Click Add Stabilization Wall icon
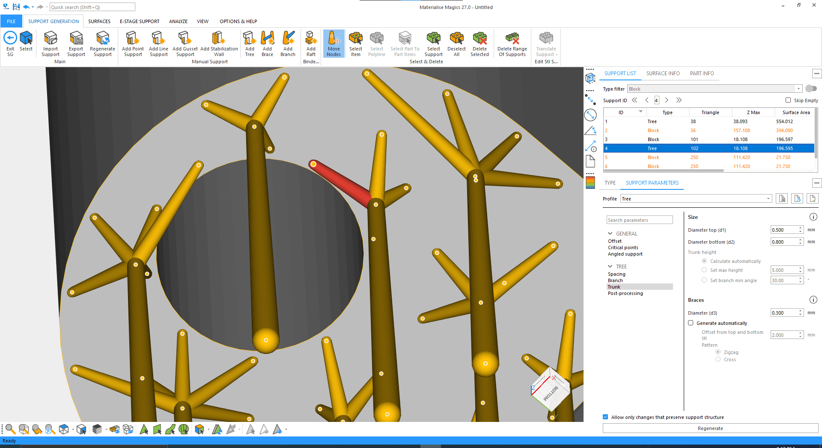The height and width of the screenshot is (448, 822). pyautogui.click(x=219, y=44)
